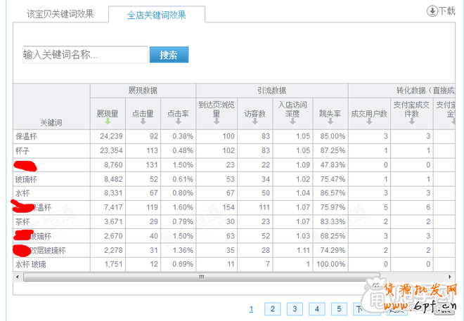Select the 全店关键词效果 tab
This screenshot has height=321, width=464.
(157, 15)
